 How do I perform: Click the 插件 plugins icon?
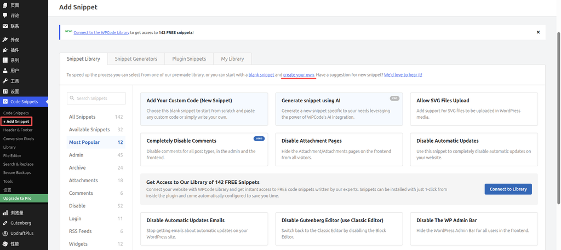pos(5,50)
